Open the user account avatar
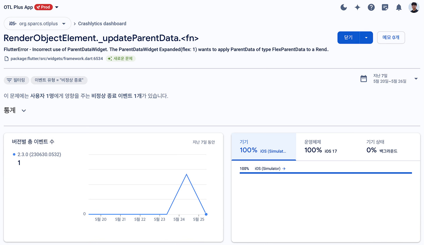 414,7
